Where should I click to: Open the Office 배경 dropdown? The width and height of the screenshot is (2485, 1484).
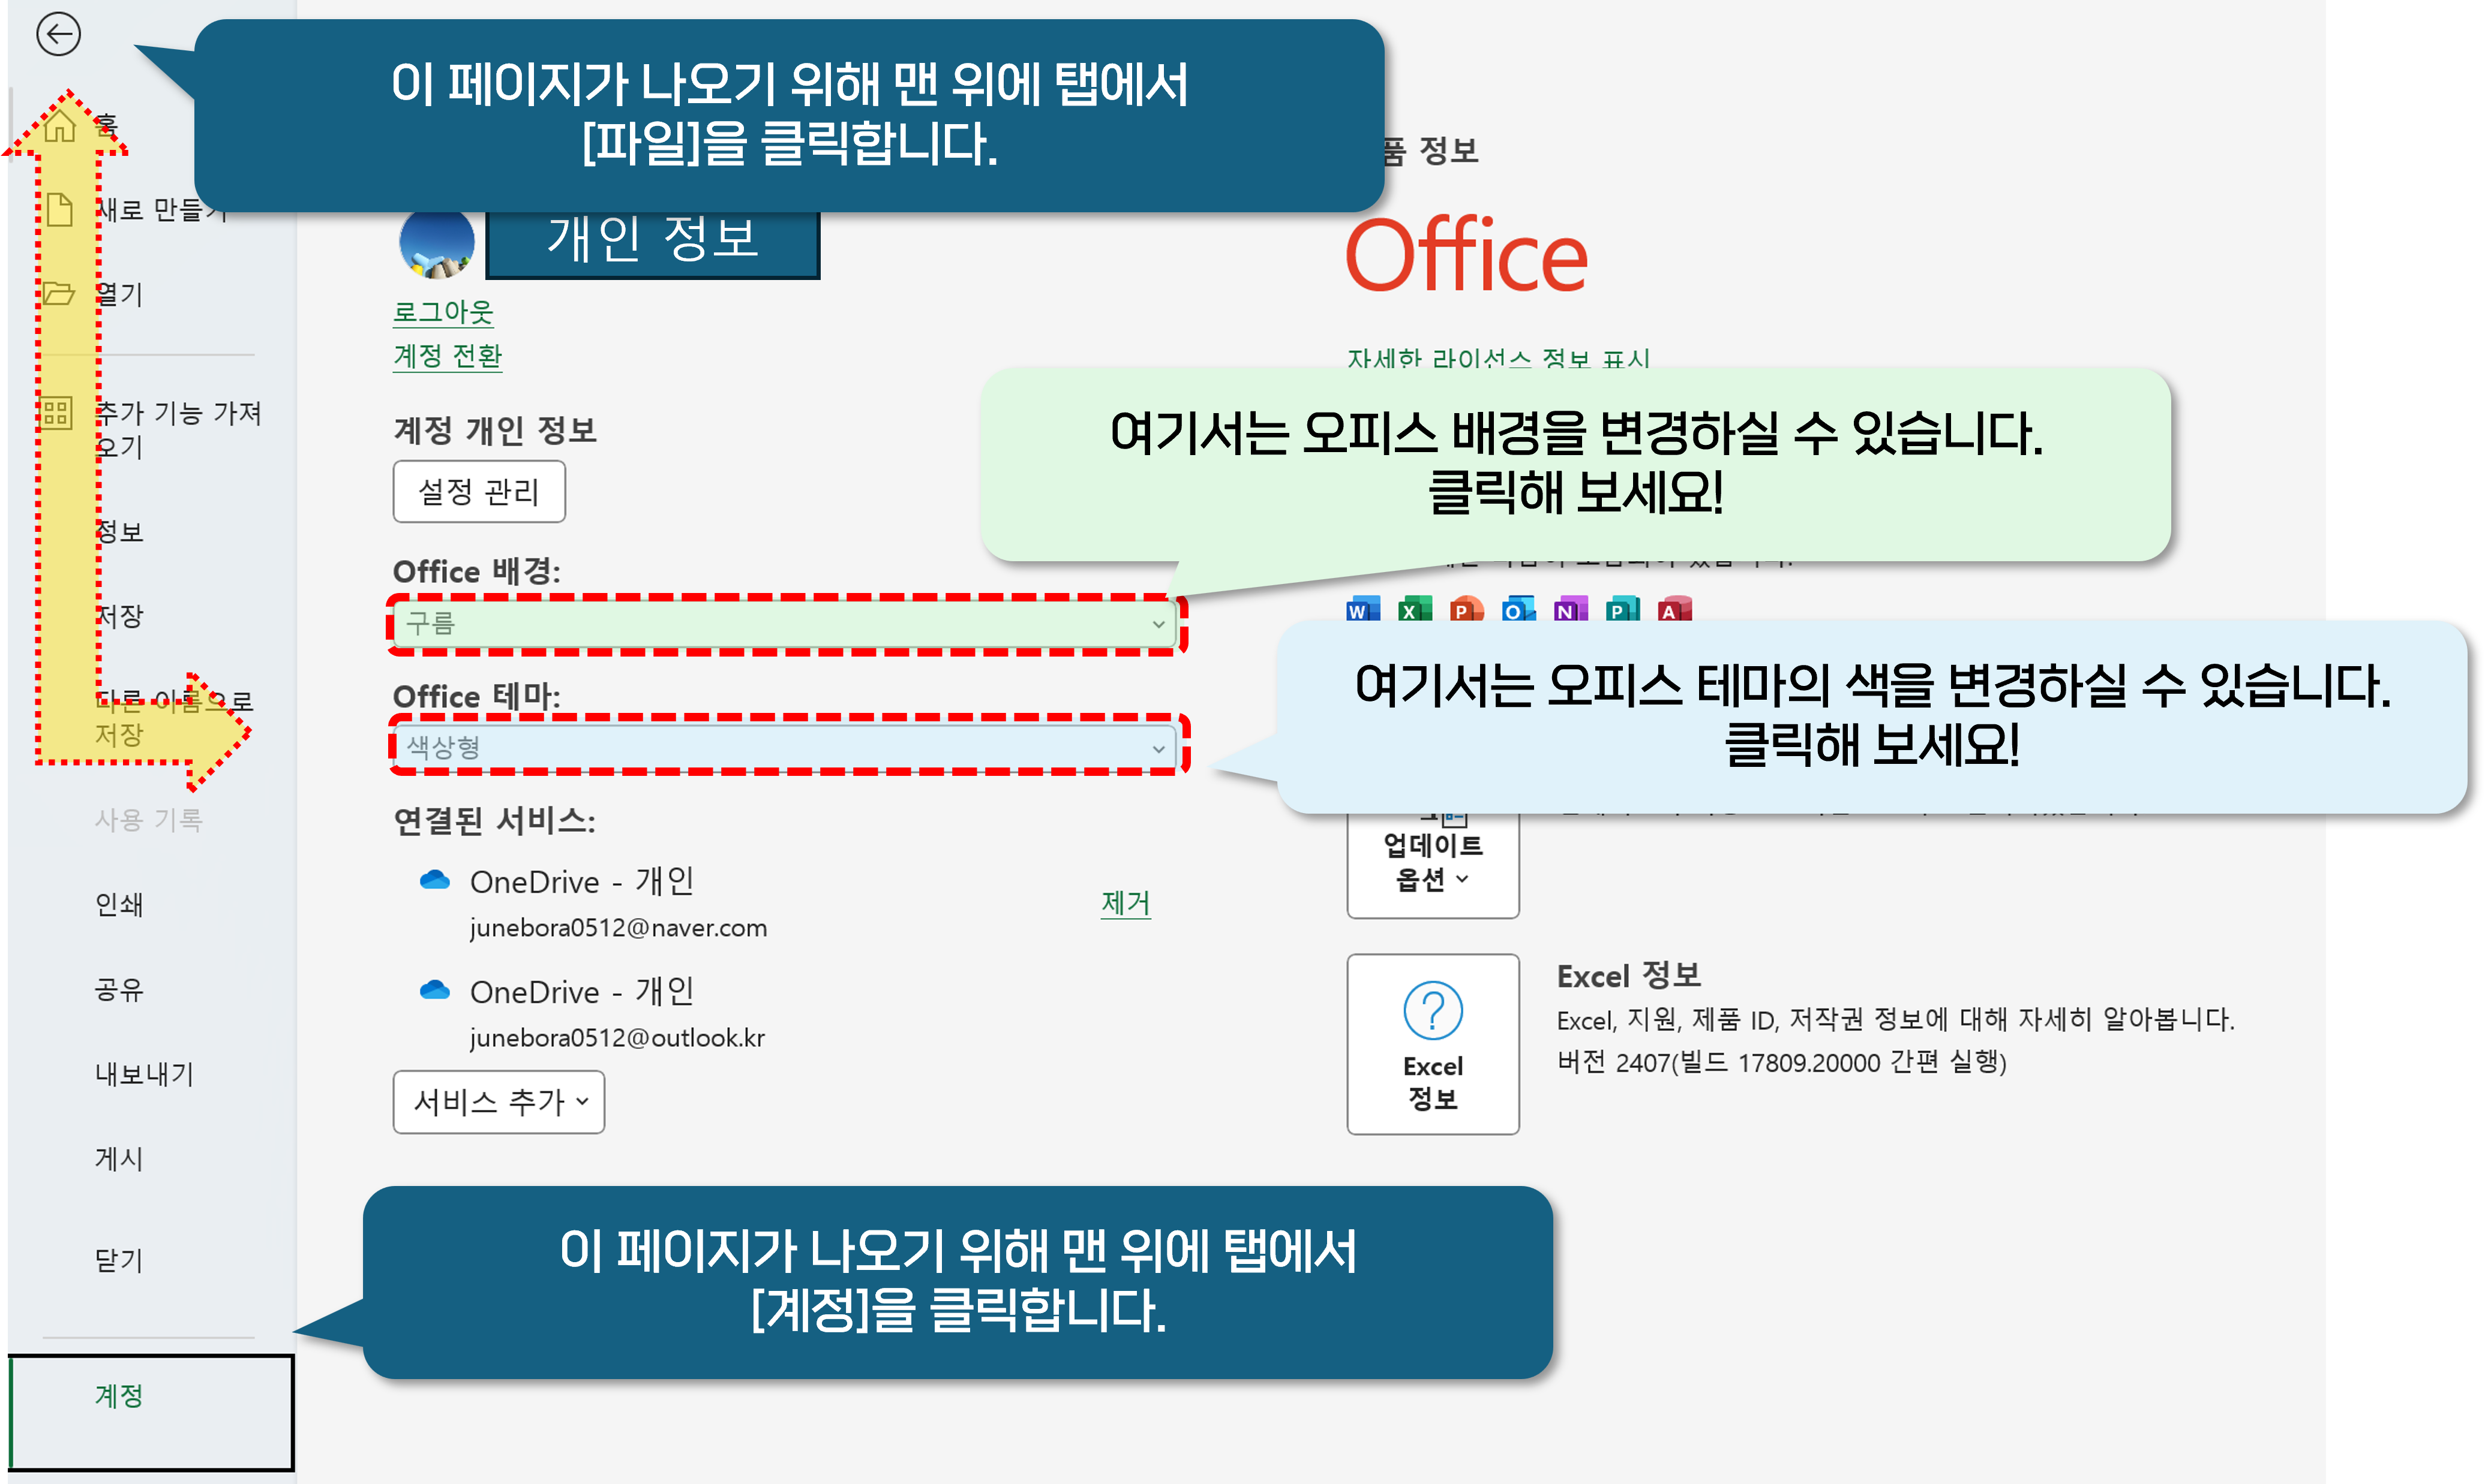click(787, 624)
